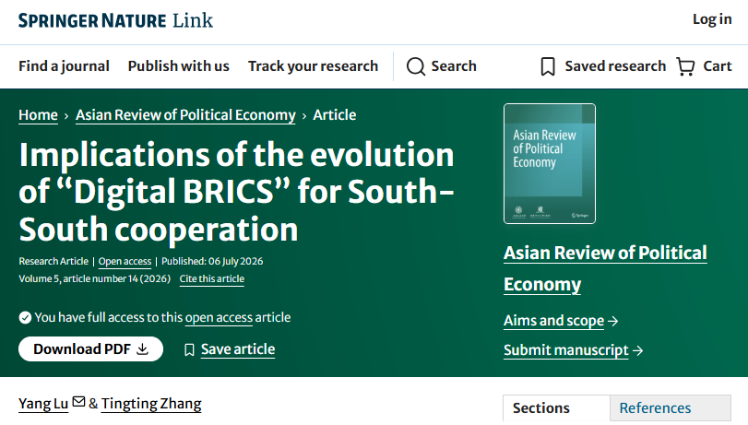Go to Home breadcrumb link

pos(38,115)
